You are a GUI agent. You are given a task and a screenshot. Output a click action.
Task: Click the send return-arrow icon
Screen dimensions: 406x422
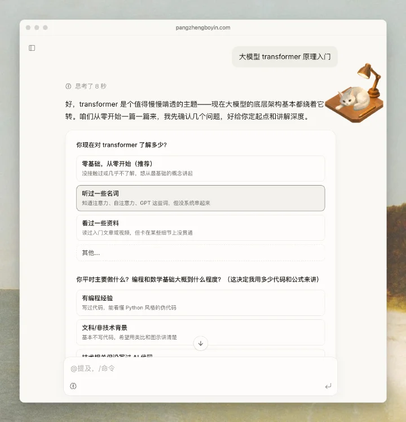[328, 386]
